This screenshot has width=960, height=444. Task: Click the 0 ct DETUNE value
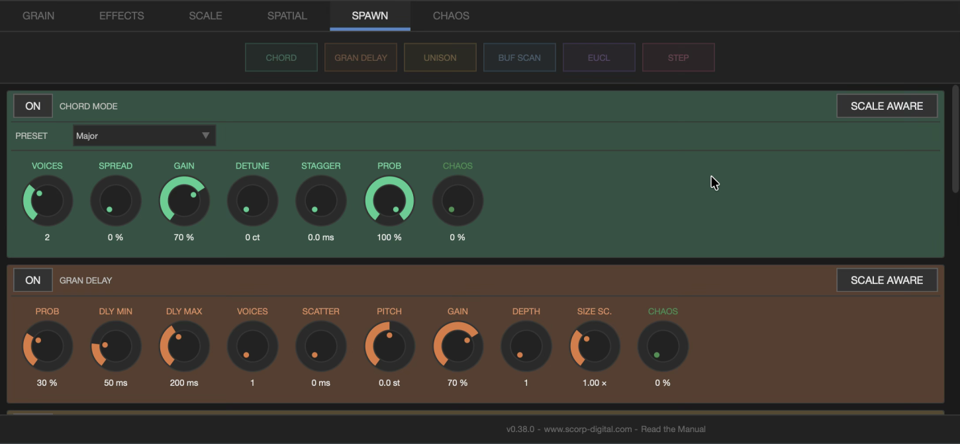coord(252,237)
